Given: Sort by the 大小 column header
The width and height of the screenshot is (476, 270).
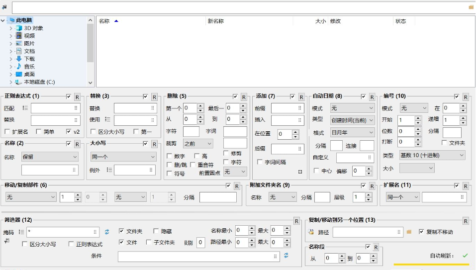Looking at the screenshot, I should (320, 21).
